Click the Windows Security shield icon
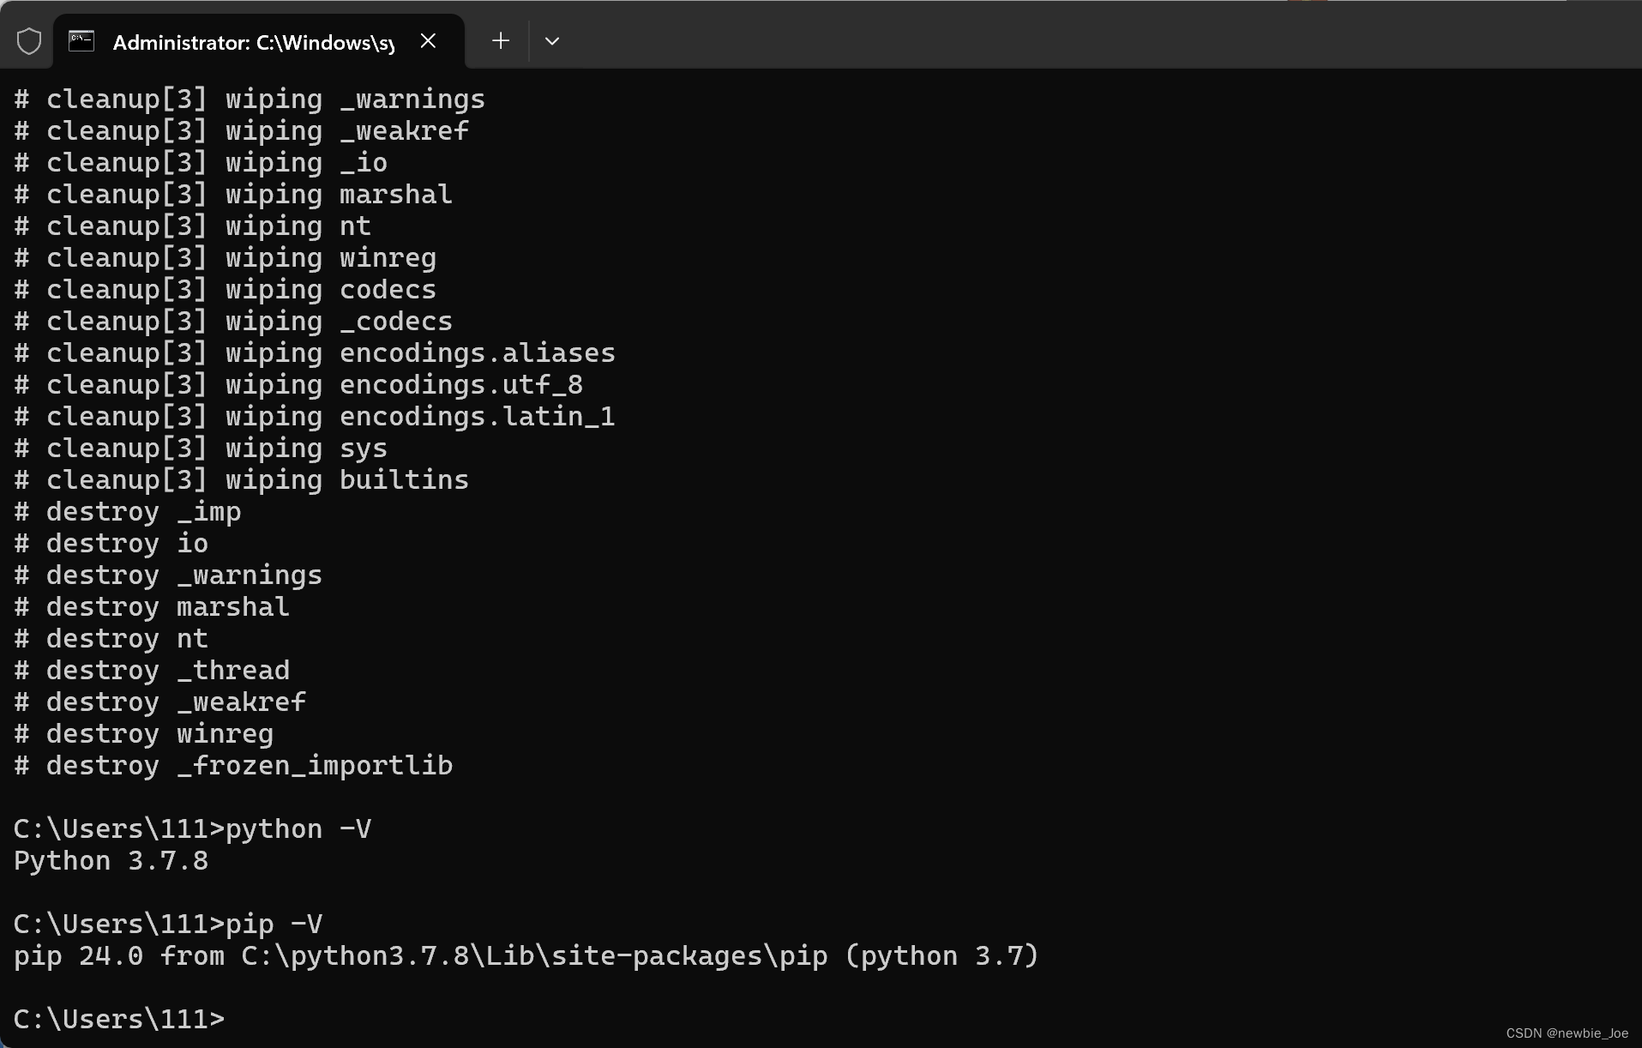Image resolution: width=1642 pixels, height=1048 pixels. 28,40
